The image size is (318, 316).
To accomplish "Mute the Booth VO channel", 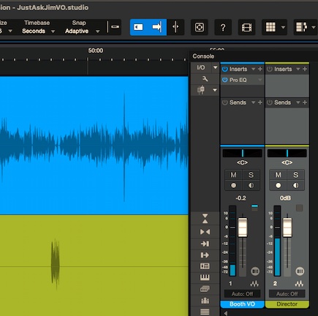I will point(233,175).
